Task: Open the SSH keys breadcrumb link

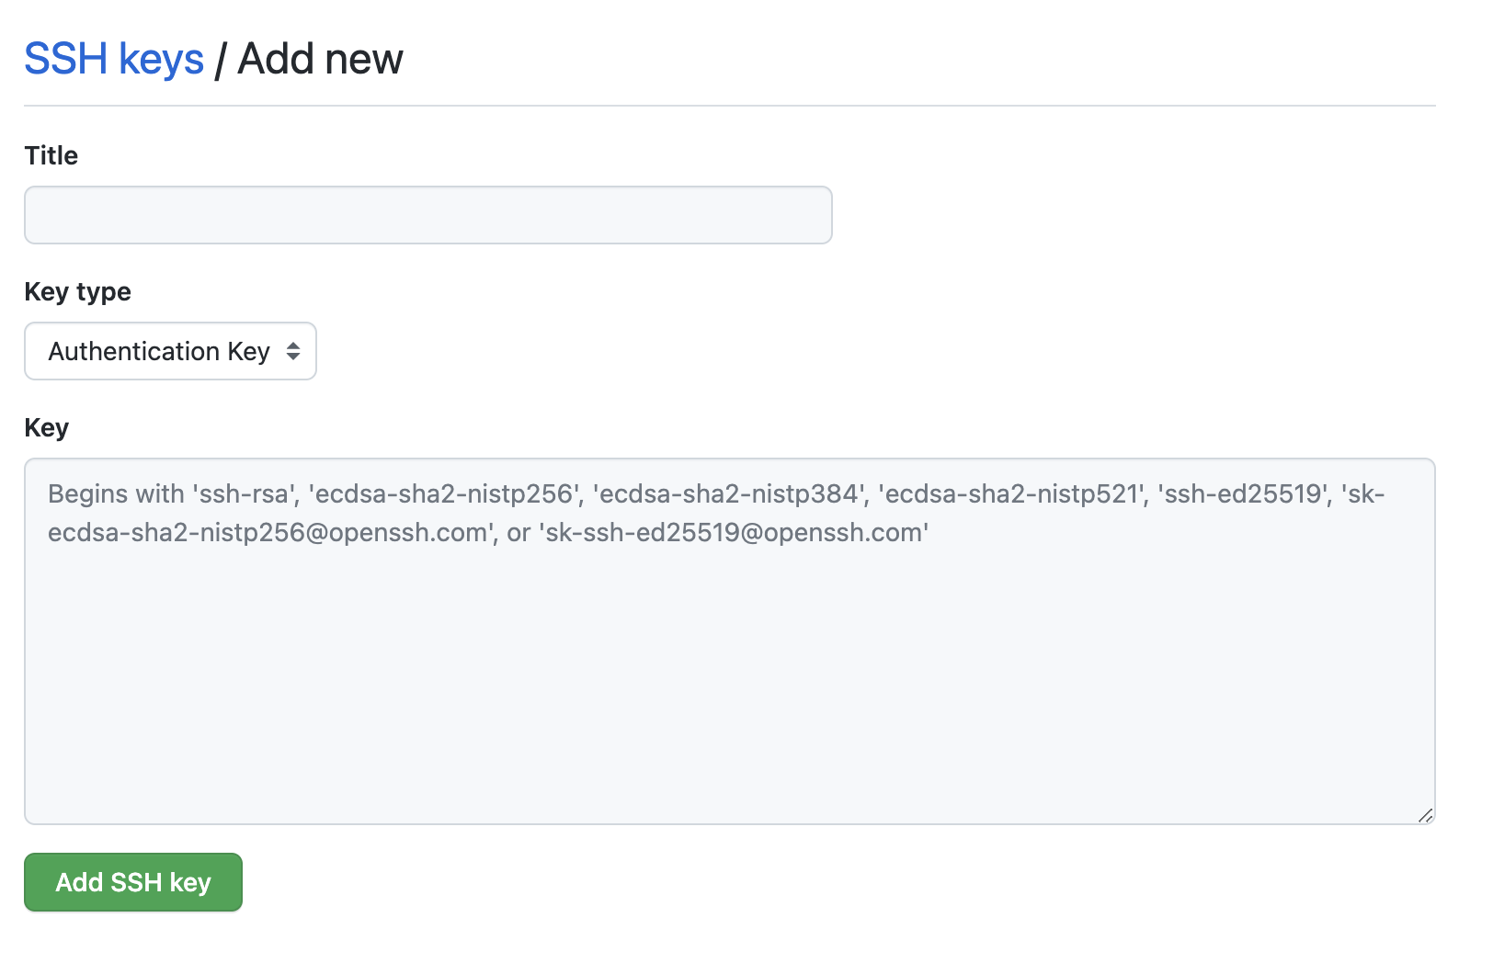Action: (x=114, y=60)
